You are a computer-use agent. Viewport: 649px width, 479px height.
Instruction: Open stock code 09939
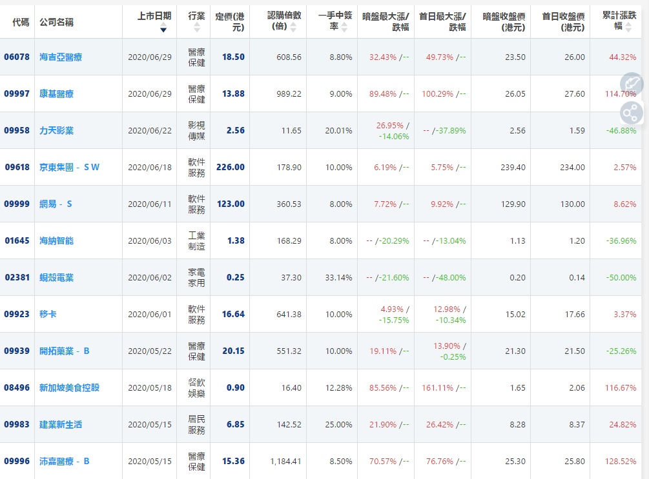[x=17, y=351]
